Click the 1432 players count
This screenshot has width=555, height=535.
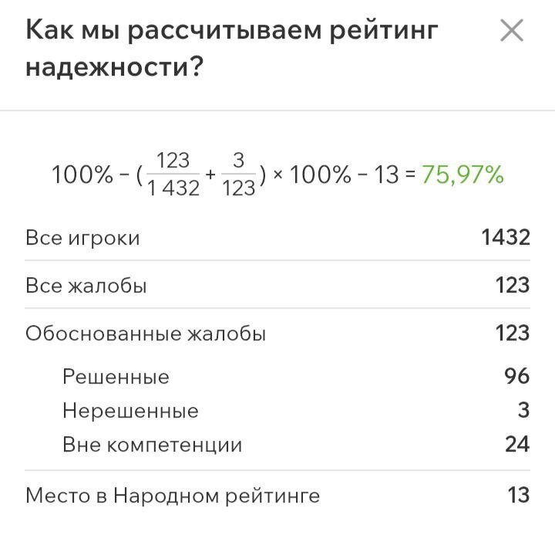click(506, 238)
